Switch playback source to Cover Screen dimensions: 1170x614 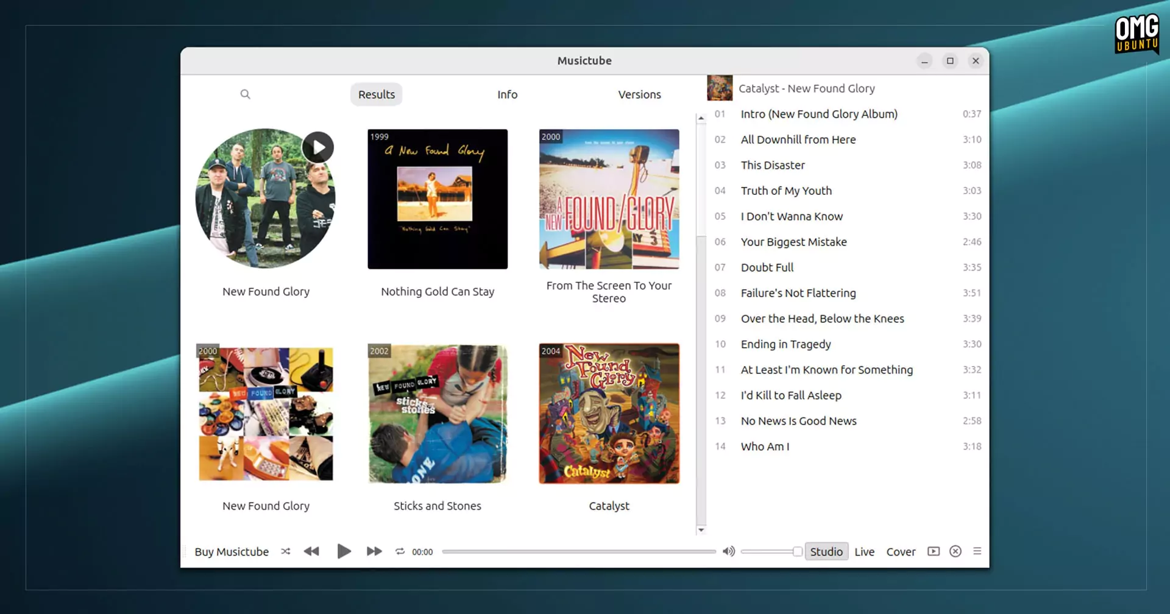click(x=901, y=551)
